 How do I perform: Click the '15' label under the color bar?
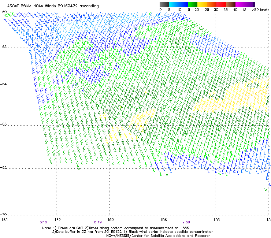point(188,10)
